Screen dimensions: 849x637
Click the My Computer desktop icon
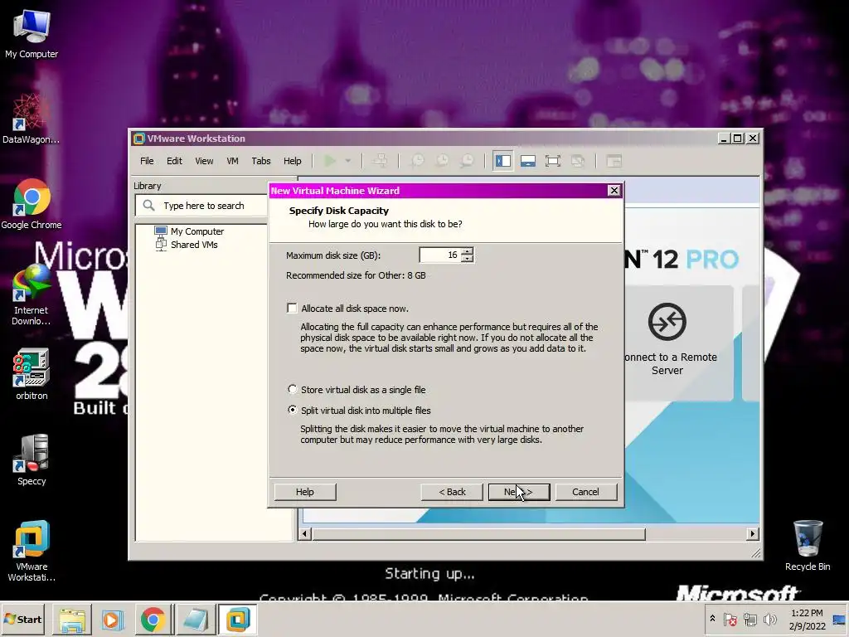[32, 33]
